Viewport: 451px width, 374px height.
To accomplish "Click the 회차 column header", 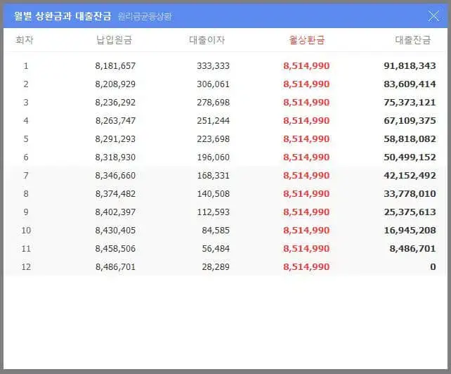I will pos(25,40).
